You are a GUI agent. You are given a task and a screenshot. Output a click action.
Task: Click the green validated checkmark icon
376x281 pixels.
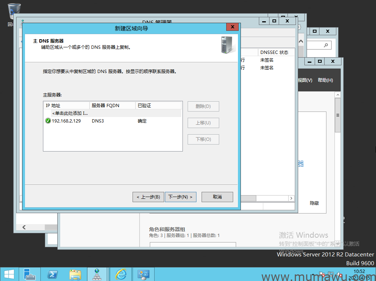point(48,121)
